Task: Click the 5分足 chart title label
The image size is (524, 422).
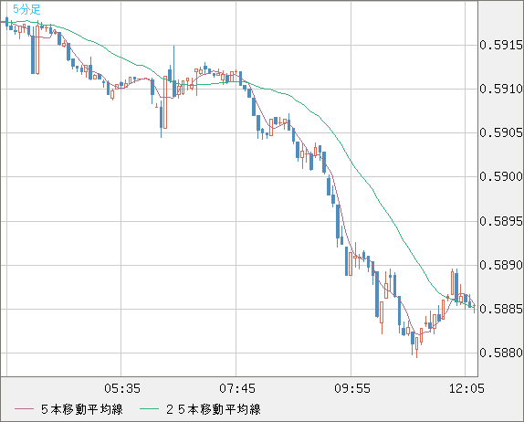Action: click(26, 9)
